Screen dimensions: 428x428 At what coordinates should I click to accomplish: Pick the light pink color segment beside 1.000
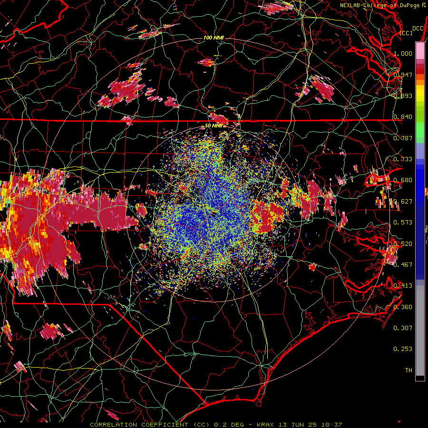click(x=420, y=51)
